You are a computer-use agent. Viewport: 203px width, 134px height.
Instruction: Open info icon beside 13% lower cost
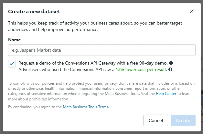pyautogui.click(x=170, y=69)
